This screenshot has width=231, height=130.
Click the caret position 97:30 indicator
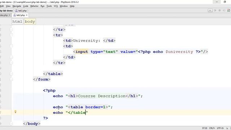[x=205, y=128]
